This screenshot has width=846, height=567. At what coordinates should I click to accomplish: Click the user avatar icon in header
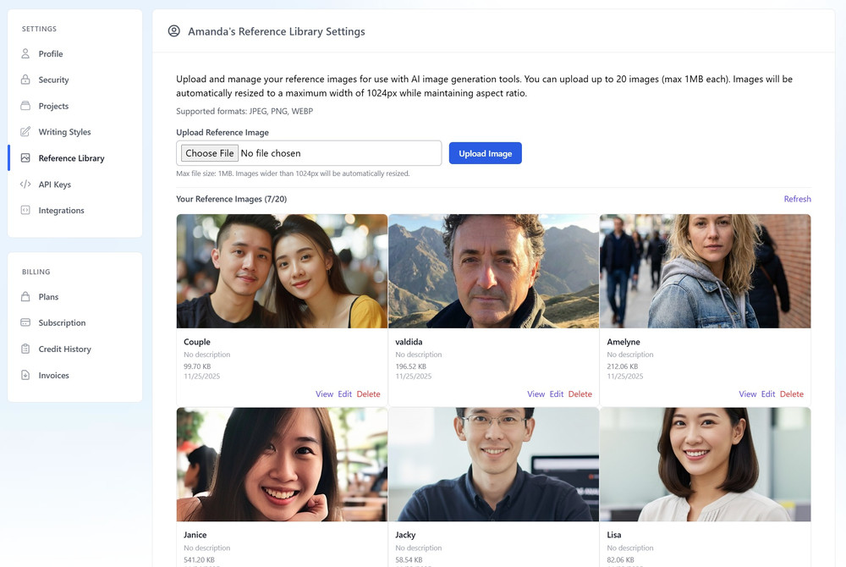(x=173, y=30)
